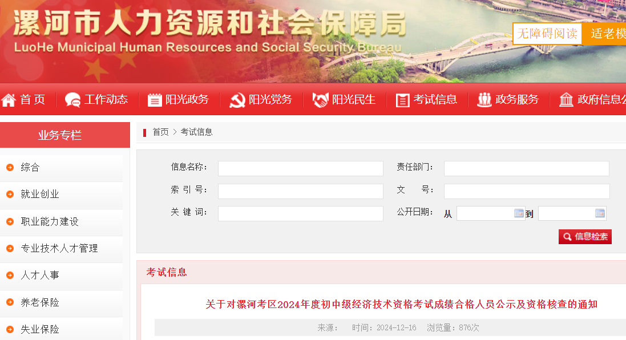Click the arrow bullet icon next to 综合

pos(10,167)
